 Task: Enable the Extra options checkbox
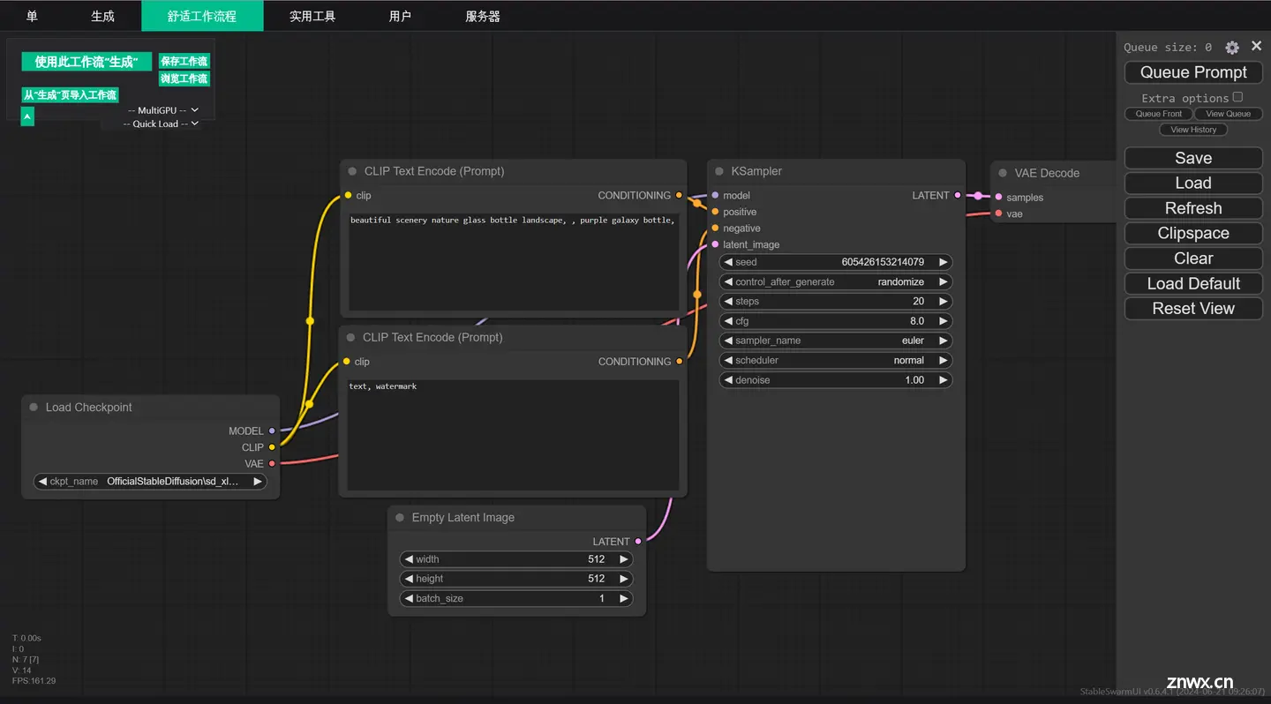coord(1237,97)
